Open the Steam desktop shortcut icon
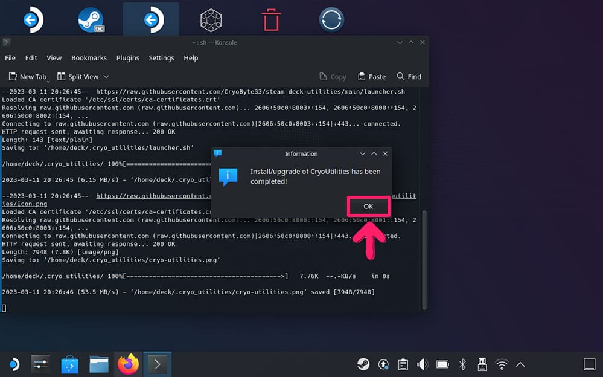Viewport: 603px width, 377px height. [x=91, y=20]
